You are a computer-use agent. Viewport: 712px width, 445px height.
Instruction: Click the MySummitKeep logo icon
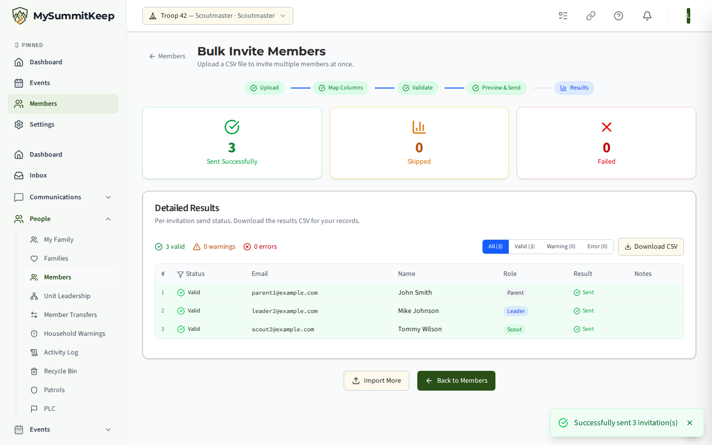pos(20,16)
